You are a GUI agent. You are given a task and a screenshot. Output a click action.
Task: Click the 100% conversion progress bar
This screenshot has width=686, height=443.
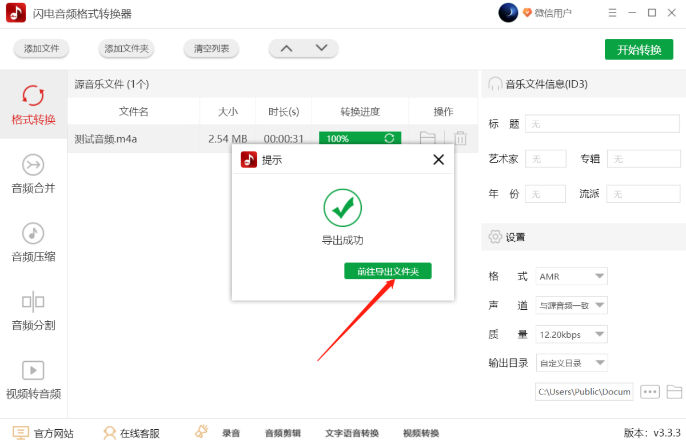(x=360, y=138)
